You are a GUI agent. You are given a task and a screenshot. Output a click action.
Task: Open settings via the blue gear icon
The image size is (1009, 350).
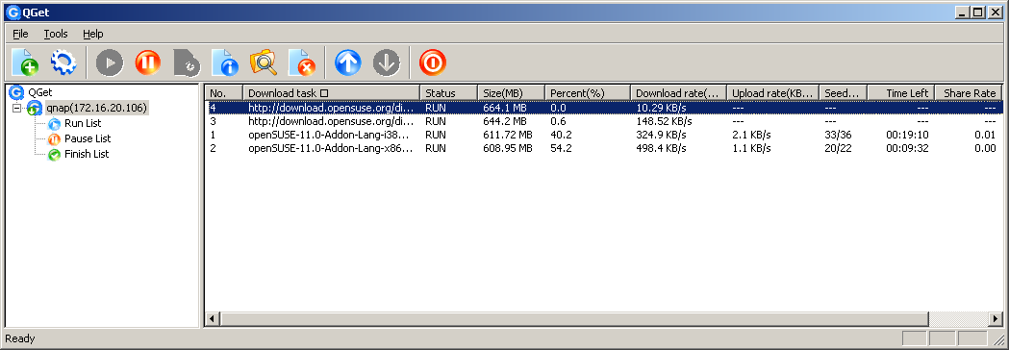pos(63,62)
